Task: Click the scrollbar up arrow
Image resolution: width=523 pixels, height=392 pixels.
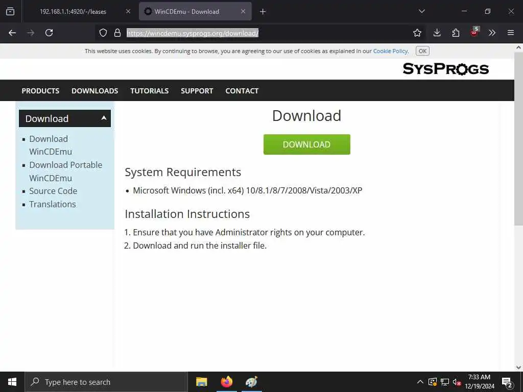Action: [x=518, y=47]
